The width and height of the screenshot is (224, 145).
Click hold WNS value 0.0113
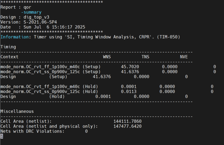click(x=129, y=91)
